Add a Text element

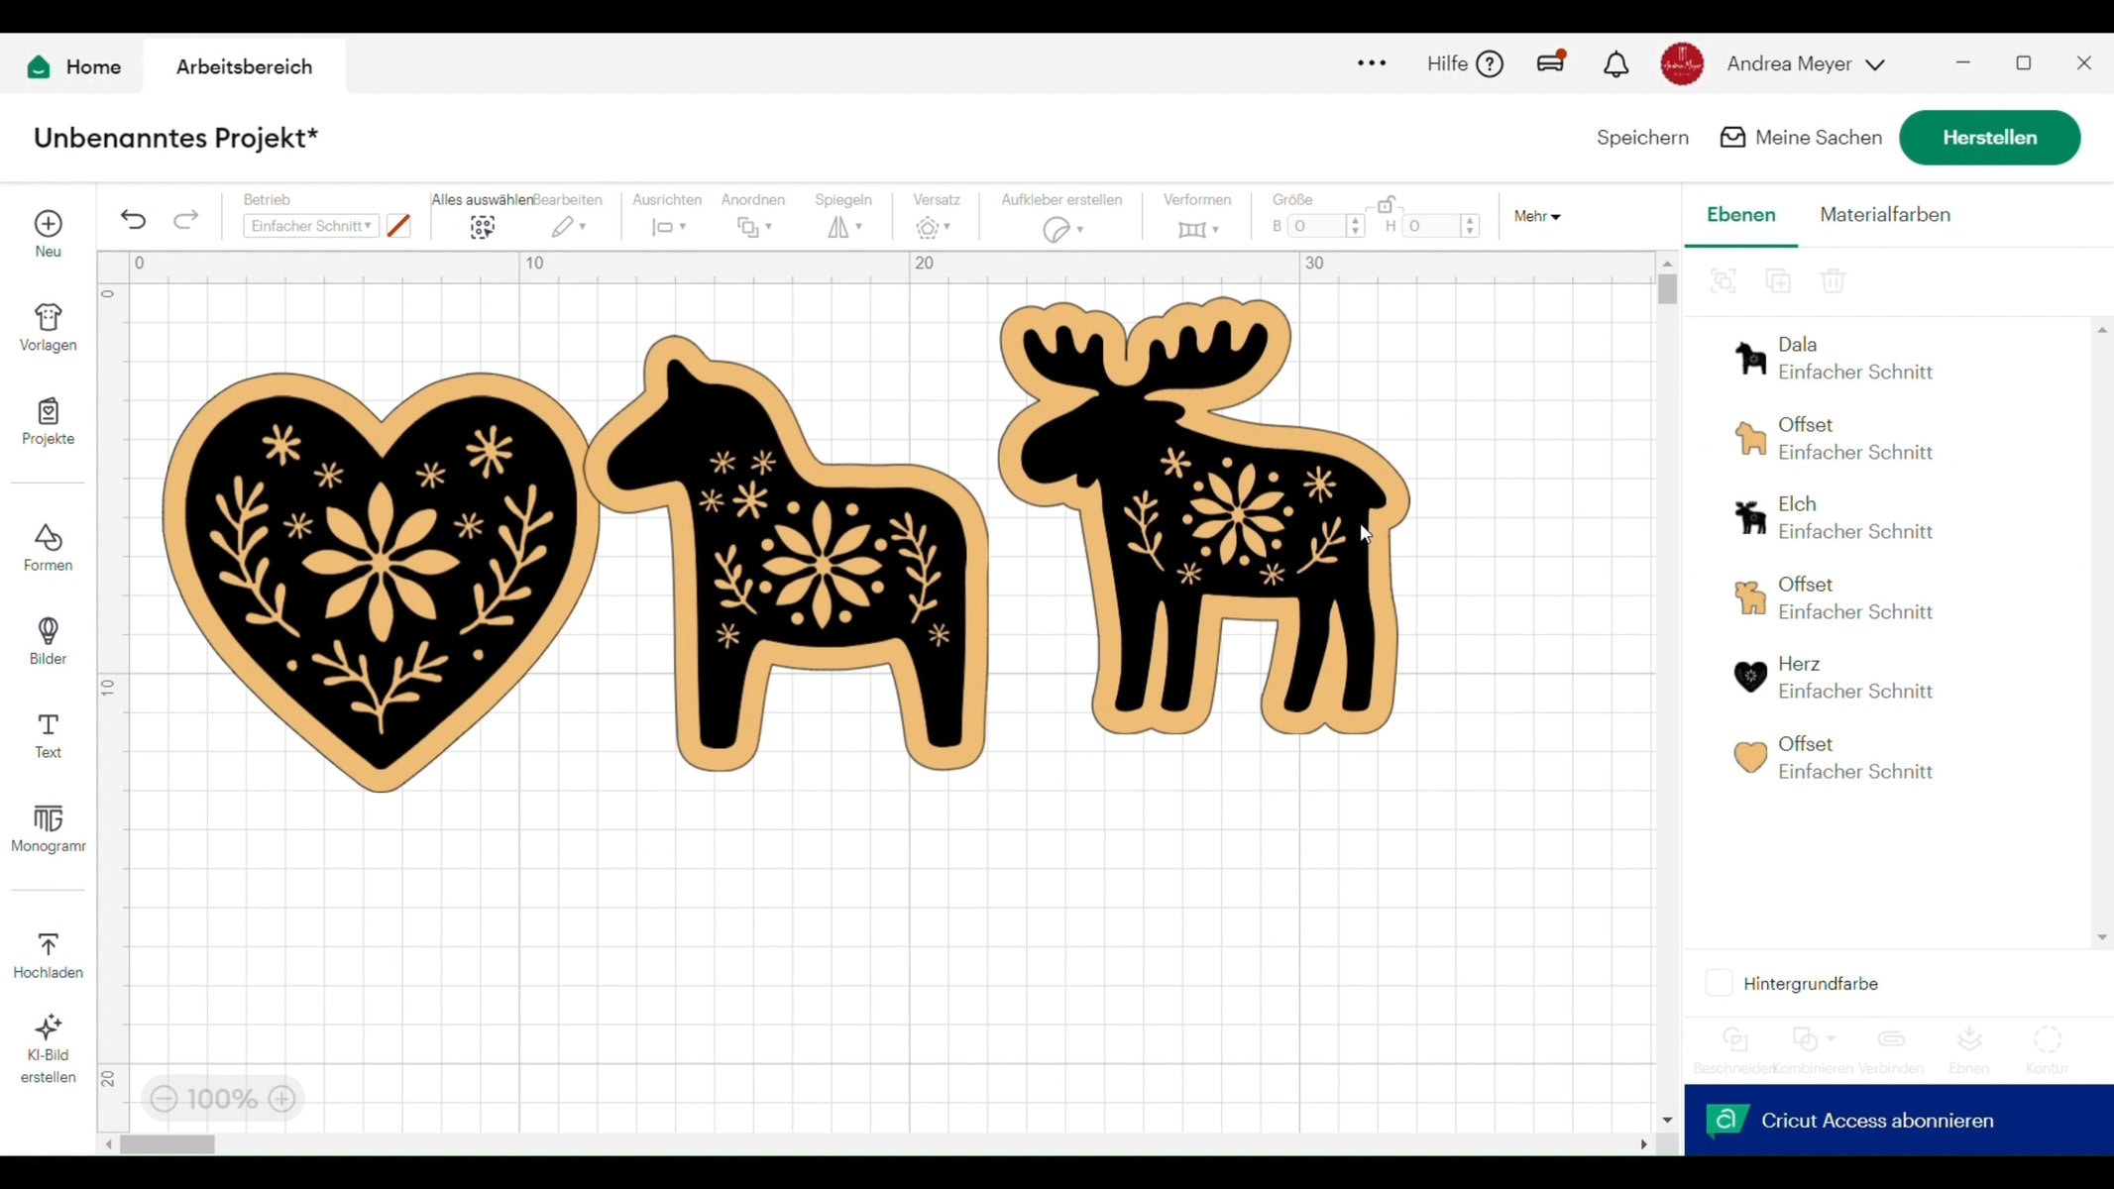[x=48, y=735]
